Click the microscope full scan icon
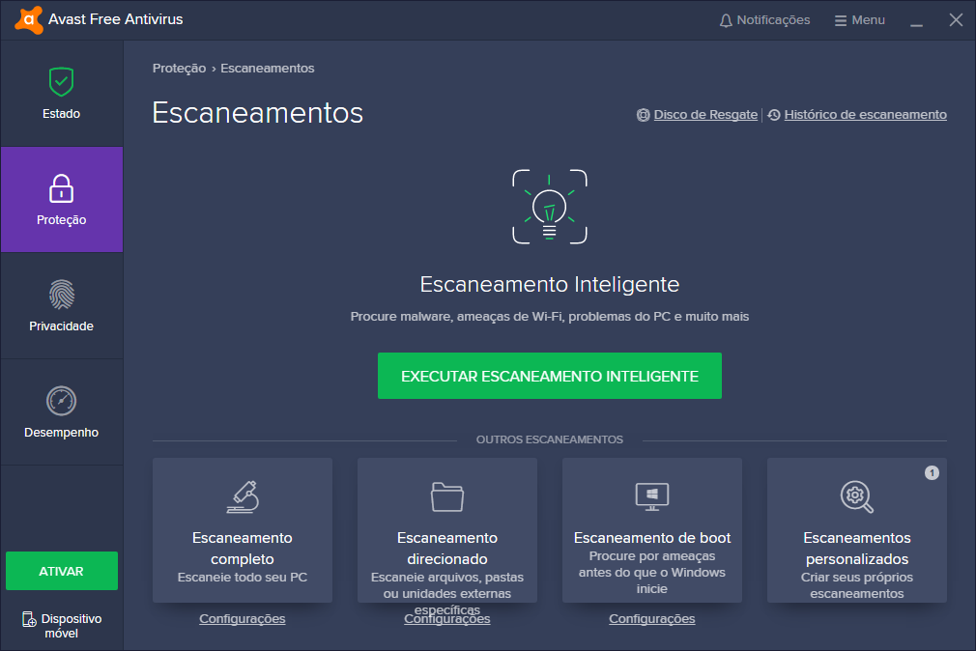This screenshot has height=651, width=976. click(243, 496)
